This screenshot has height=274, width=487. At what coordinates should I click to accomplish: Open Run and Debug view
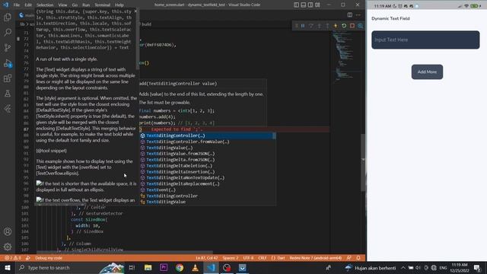8,63
